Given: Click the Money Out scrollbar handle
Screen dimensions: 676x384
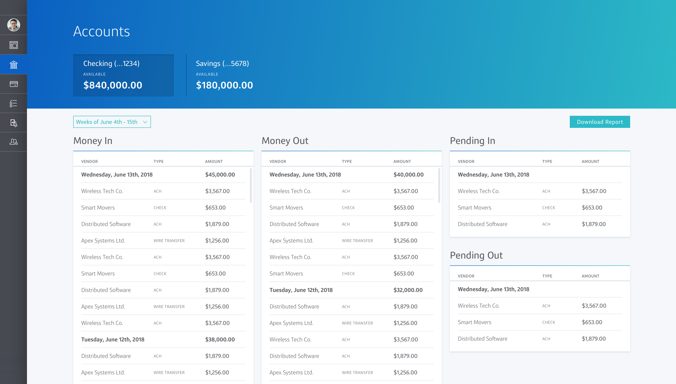Looking at the screenshot, I should pos(439,186).
